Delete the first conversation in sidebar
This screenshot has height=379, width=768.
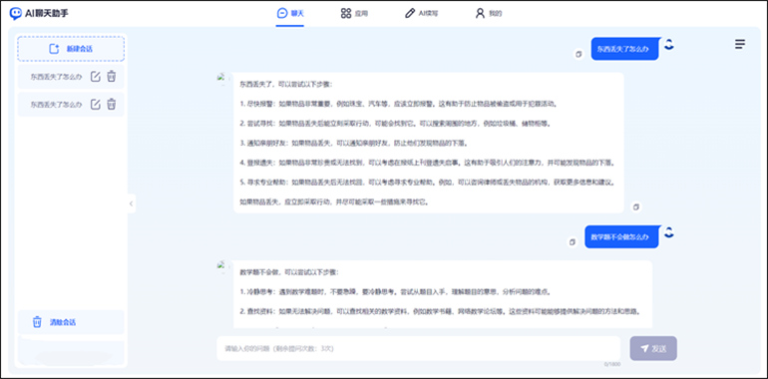(112, 77)
